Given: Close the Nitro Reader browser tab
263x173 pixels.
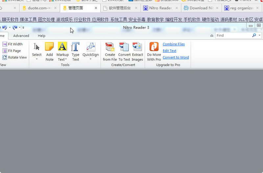Looking at the screenshot, I should [177, 8].
